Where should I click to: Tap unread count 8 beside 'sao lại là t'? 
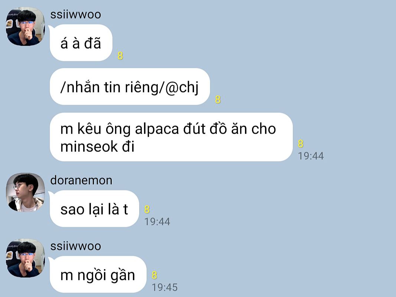[x=147, y=209]
